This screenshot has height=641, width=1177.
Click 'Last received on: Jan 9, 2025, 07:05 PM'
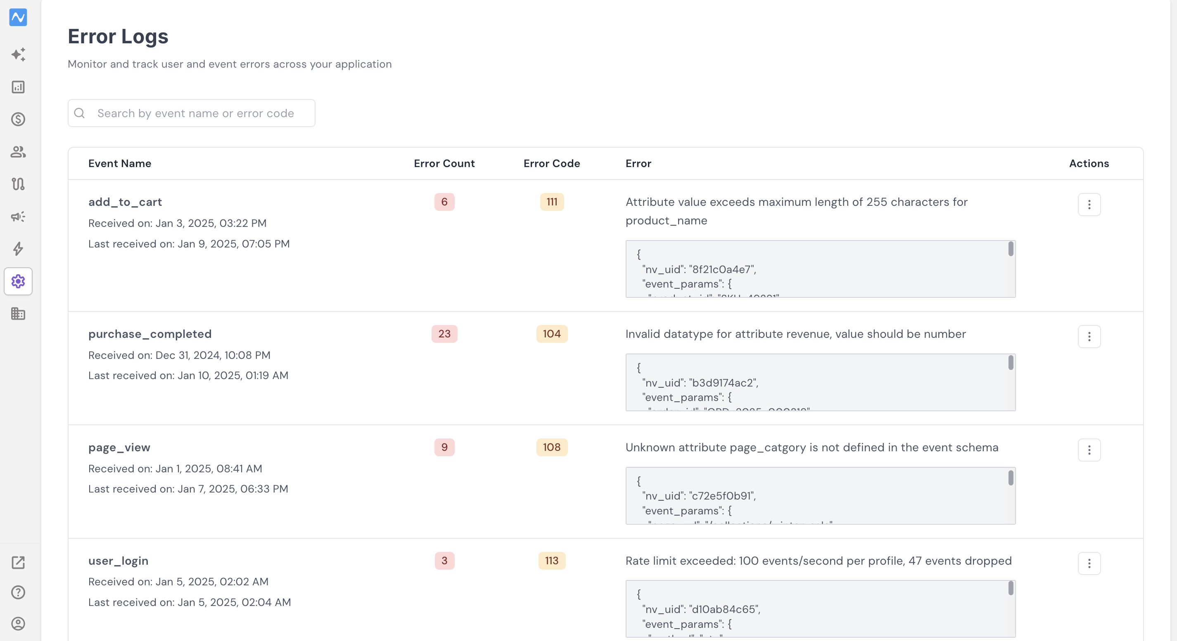189,244
